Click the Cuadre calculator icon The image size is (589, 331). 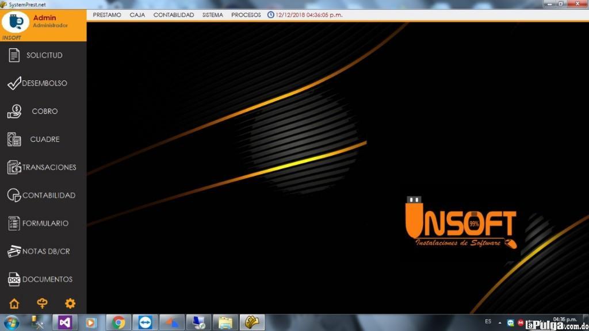click(14, 140)
